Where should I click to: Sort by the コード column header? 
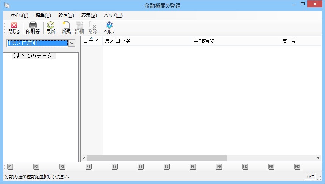[x=91, y=41]
